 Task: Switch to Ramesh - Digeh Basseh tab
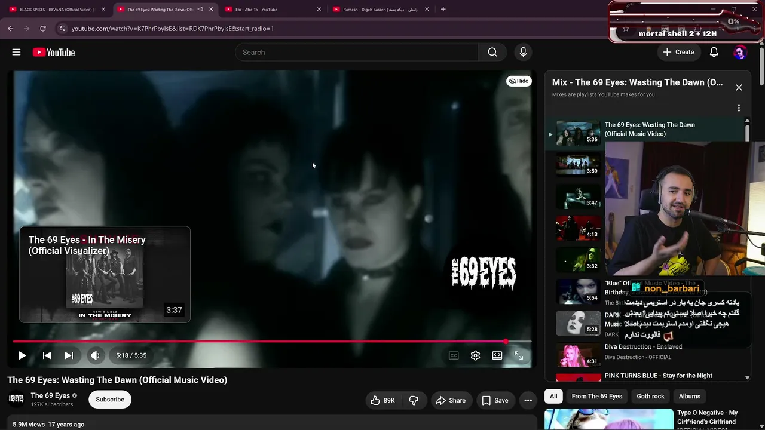(x=381, y=9)
